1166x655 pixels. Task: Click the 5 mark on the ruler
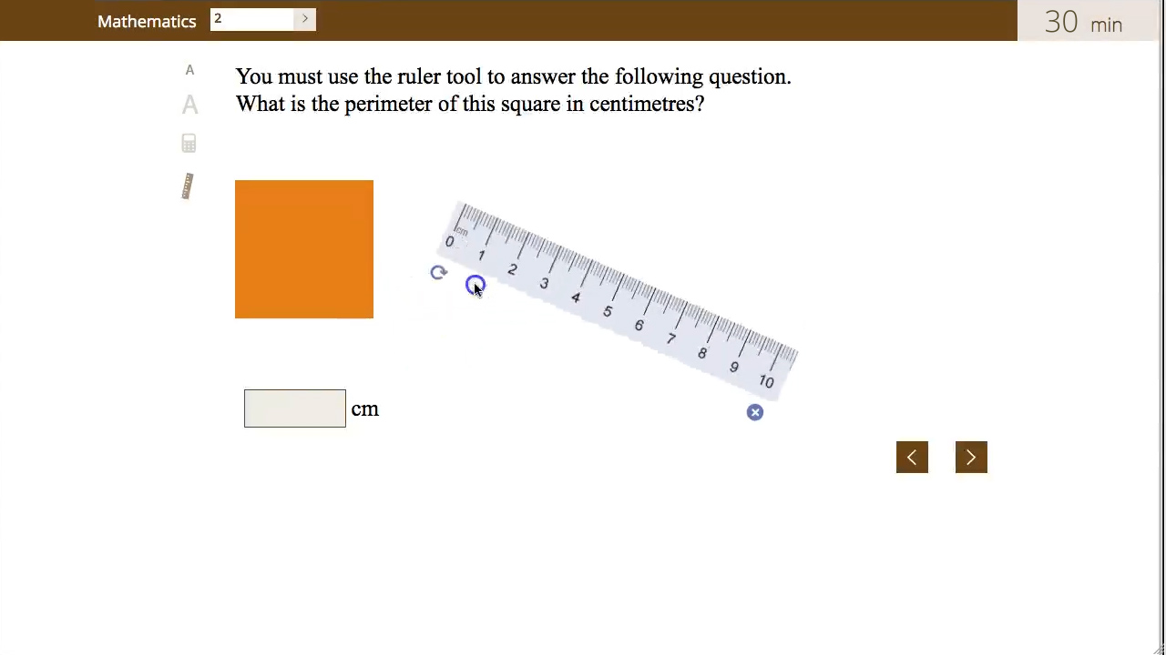[607, 312]
